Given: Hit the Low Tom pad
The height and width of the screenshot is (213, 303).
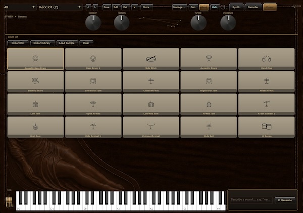Looking at the screenshot, I should [x=35, y=104].
